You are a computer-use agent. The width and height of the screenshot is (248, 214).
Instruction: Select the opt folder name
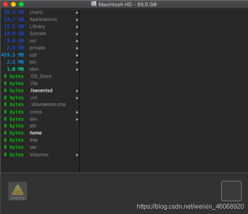[x=33, y=55]
